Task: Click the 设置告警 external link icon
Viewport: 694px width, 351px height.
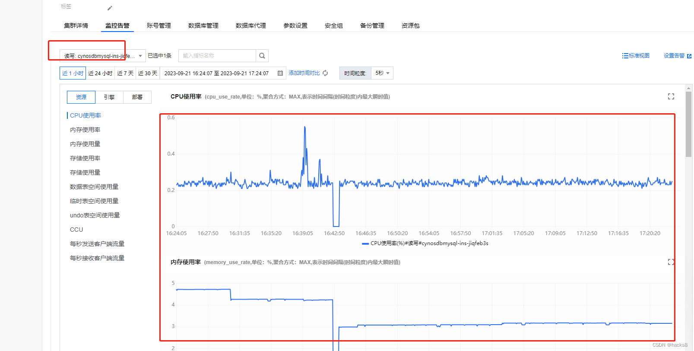Action: click(x=689, y=56)
